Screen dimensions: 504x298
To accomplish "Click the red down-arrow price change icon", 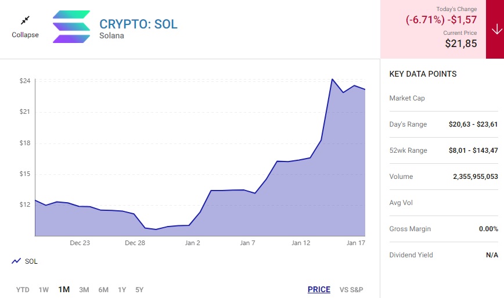I will click(496, 30).
